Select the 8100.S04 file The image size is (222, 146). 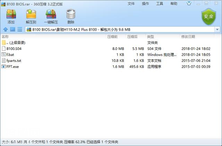tap(14, 49)
